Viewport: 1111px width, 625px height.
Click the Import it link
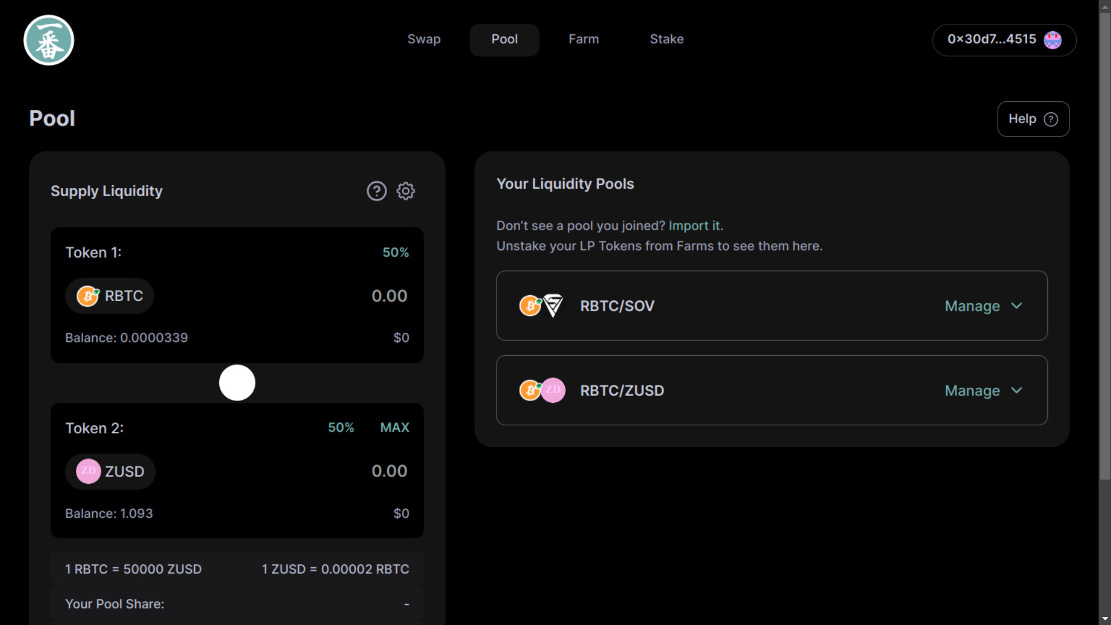tap(695, 226)
